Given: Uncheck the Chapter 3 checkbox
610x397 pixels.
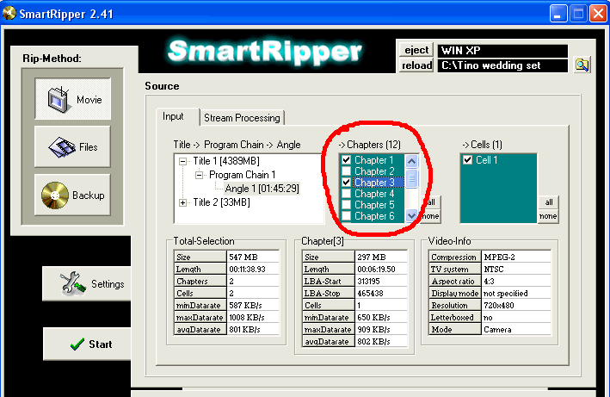Looking at the screenshot, I should (346, 183).
